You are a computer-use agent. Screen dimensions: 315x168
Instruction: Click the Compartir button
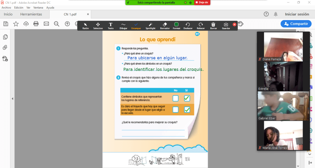(296, 24)
